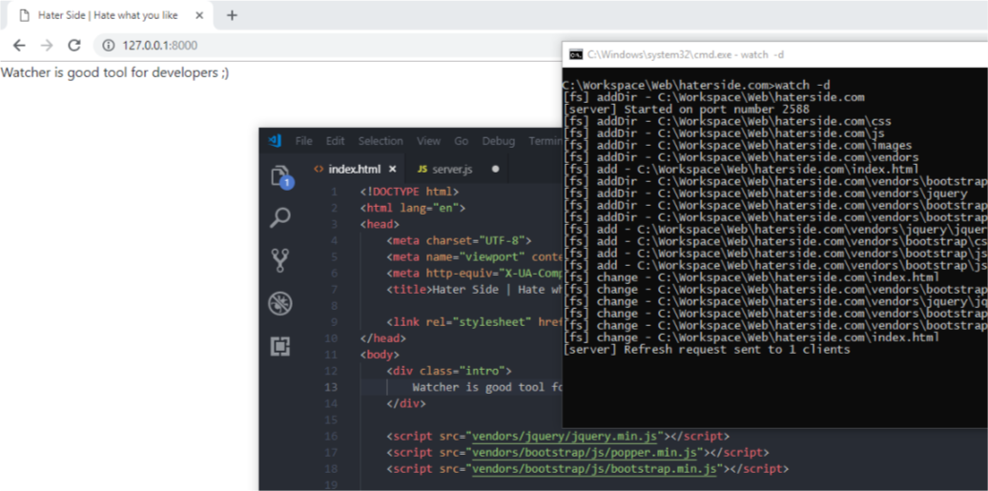Open the View menu in VS Code

(x=428, y=140)
